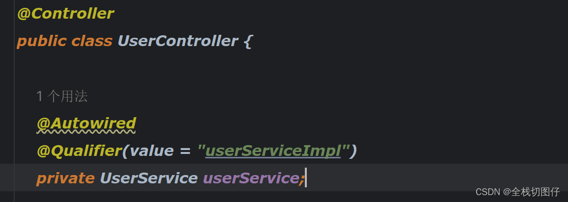The image size is (568, 202).
Task: Select the public keyword in class declaration
Action: (42, 41)
